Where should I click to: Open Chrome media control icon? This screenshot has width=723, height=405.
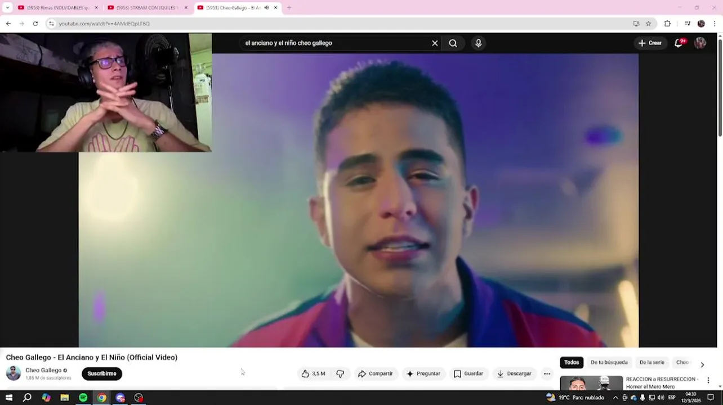point(688,24)
